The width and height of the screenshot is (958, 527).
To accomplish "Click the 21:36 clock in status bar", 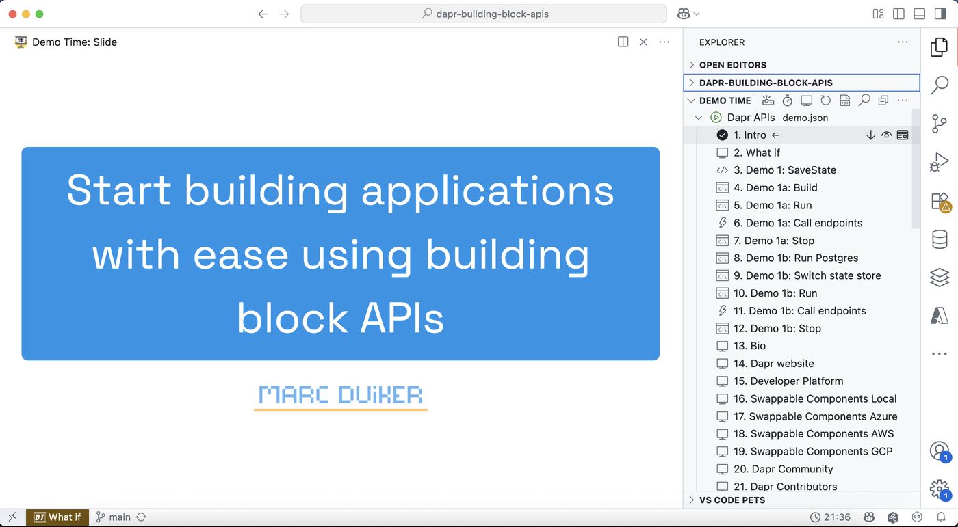I will tap(830, 517).
